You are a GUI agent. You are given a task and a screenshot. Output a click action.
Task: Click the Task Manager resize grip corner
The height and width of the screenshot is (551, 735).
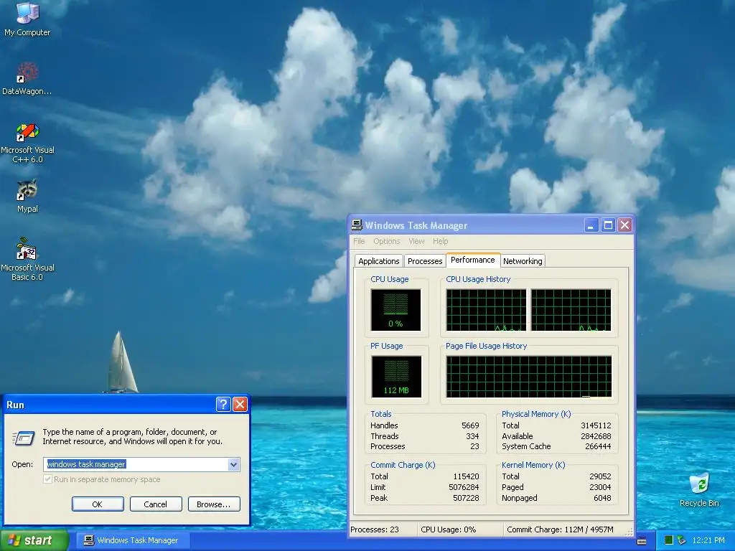pyautogui.click(x=629, y=532)
